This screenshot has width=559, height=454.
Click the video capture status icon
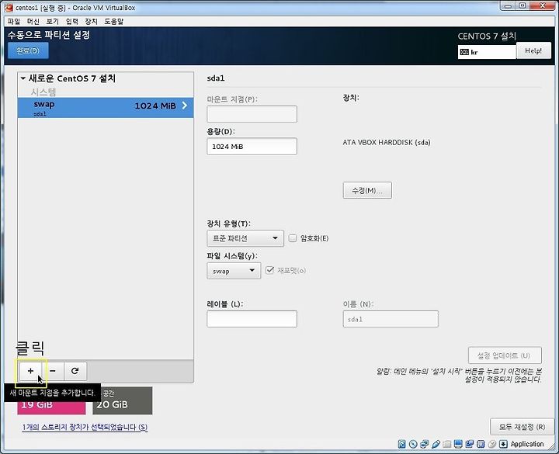(x=470, y=444)
